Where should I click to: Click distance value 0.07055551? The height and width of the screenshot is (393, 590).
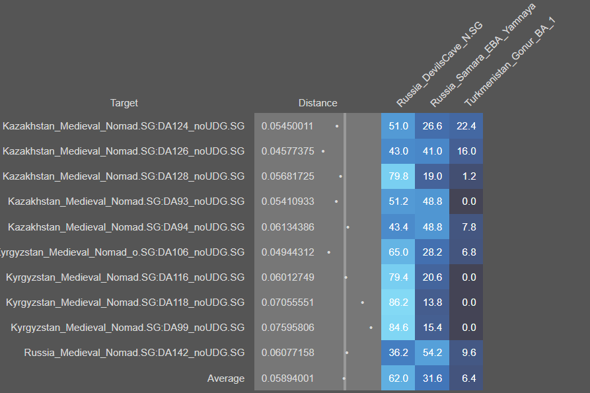pyautogui.click(x=287, y=303)
